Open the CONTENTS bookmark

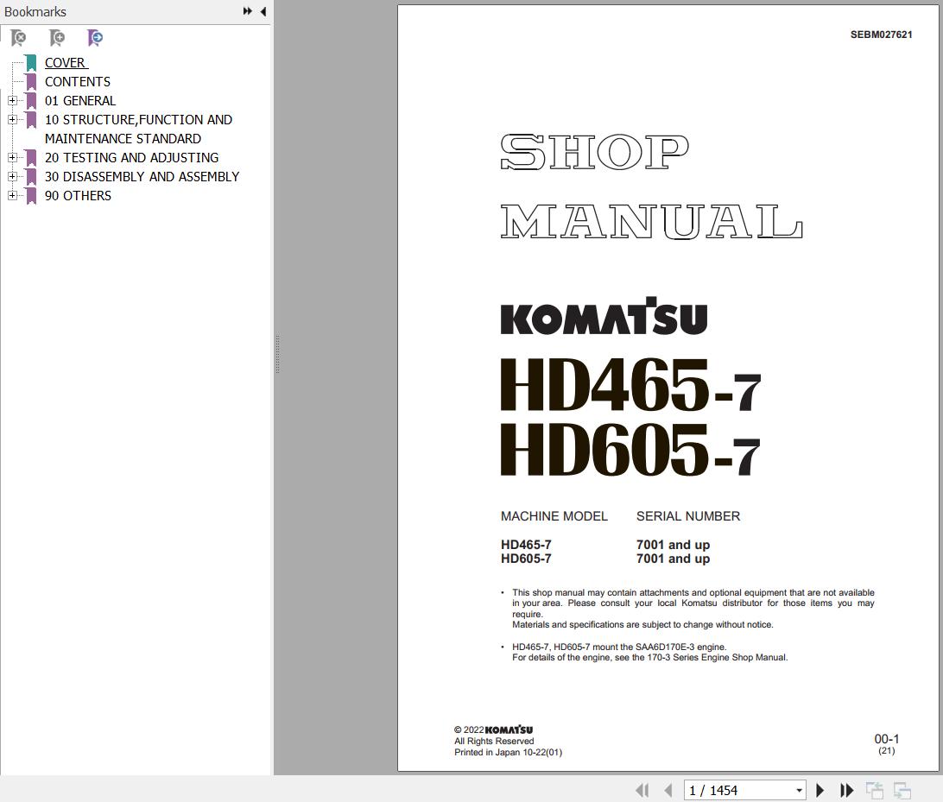click(x=78, y=82)
